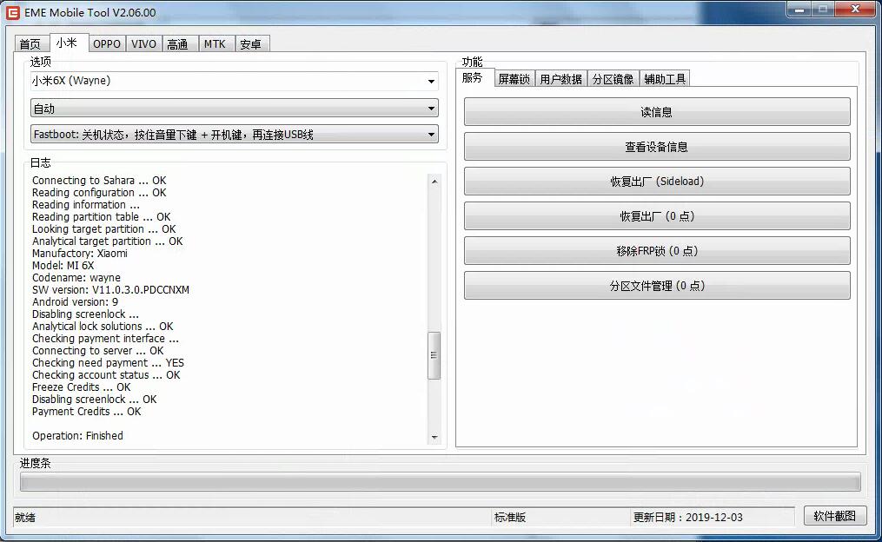Click log line 'Connecting to Sahara ... OK'

(x=99, y=181)
